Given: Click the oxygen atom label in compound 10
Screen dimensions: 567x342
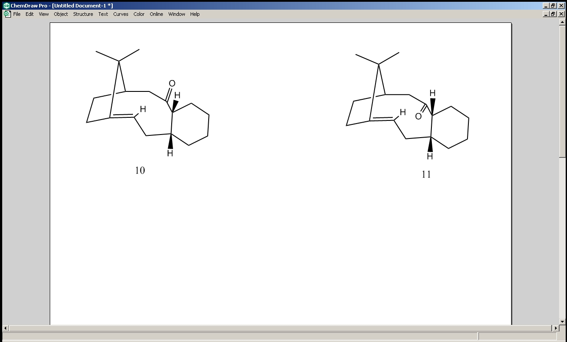Looking at the screenshot, I should click(x=172, y=84).
